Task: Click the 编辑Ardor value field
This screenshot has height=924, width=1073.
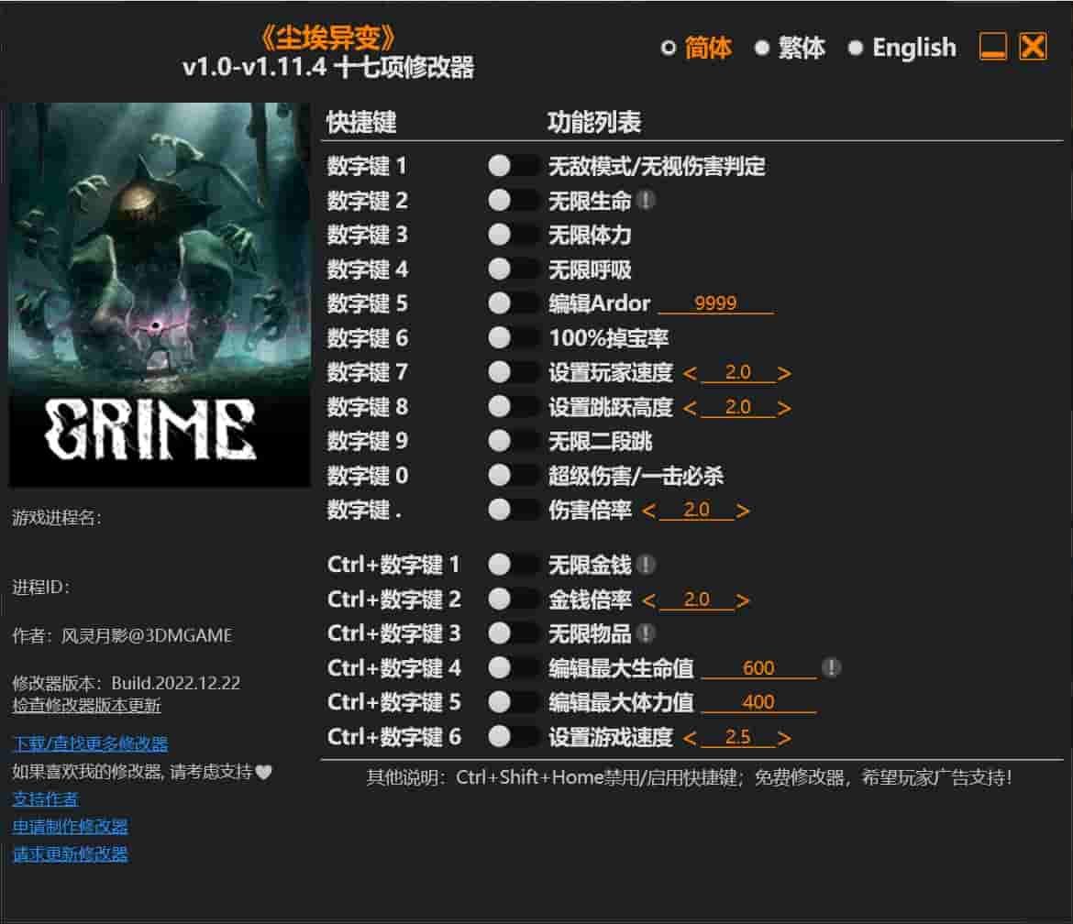Action: click(x=715, y=304)
